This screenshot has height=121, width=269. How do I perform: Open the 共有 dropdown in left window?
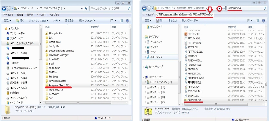[x=57, y=20]
